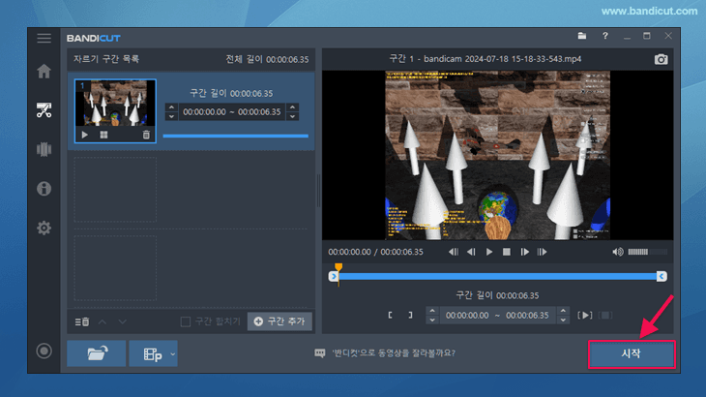This screenshot has width=706, height=397.
Task: Click the preview time range field
Action: point(497,315)
